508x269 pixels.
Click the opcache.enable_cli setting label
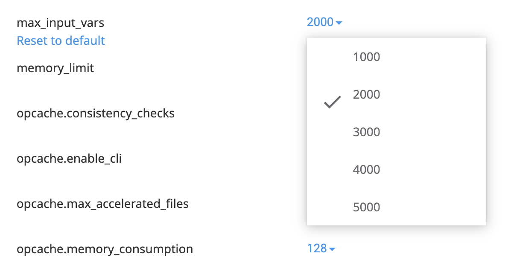[x=69, y=158]
